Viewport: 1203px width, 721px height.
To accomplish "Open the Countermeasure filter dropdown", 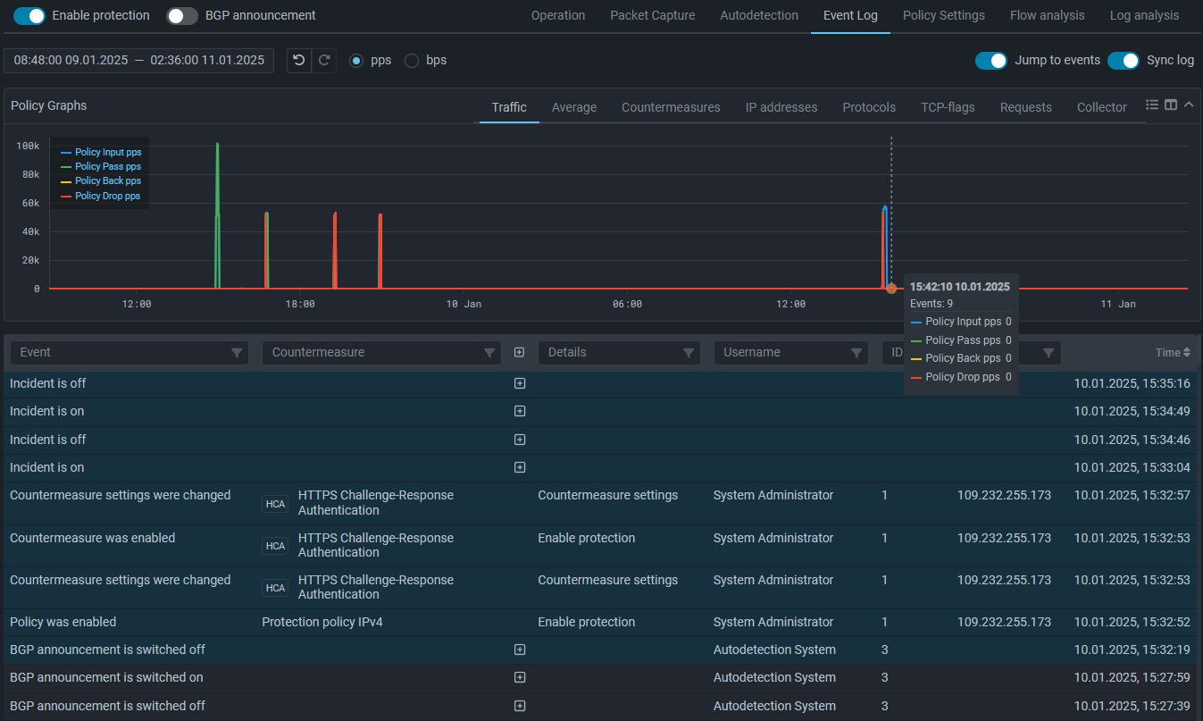I will [x=489, y=353].
